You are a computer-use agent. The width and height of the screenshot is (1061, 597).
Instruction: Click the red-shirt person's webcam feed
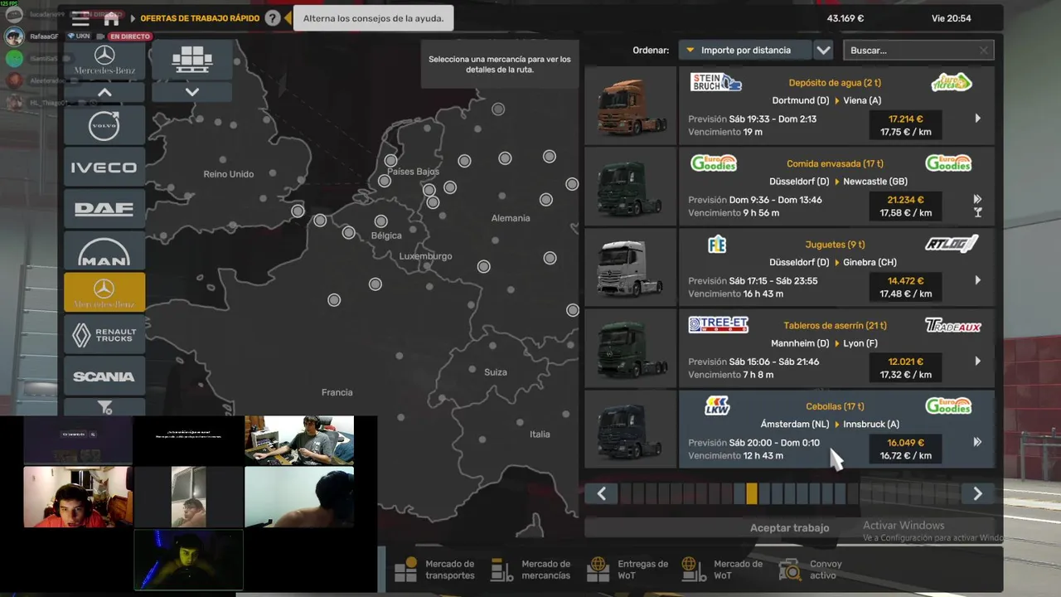(78, 497)
